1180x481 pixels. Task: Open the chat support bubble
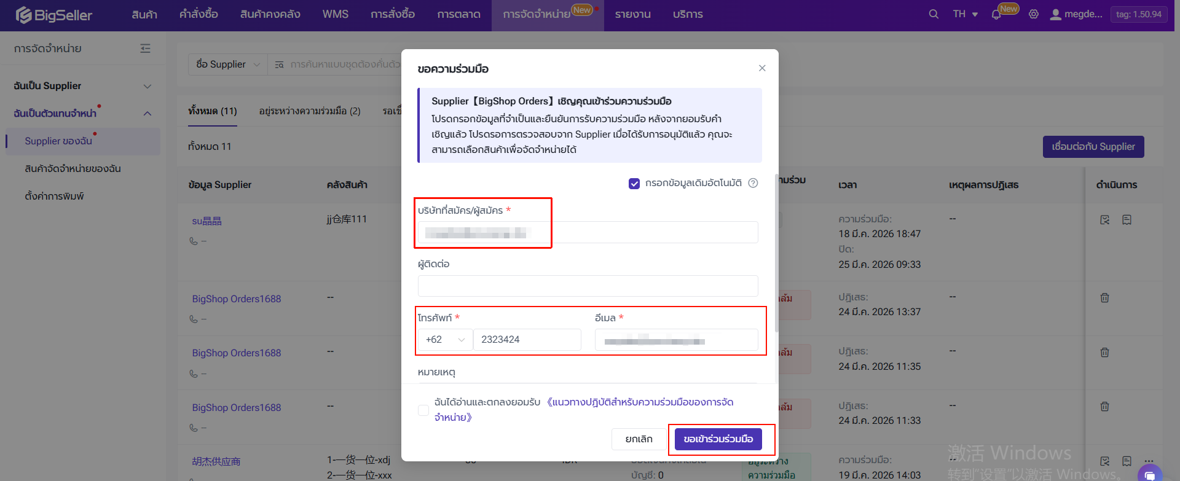pyautogui.click(x=1150, y=474)
